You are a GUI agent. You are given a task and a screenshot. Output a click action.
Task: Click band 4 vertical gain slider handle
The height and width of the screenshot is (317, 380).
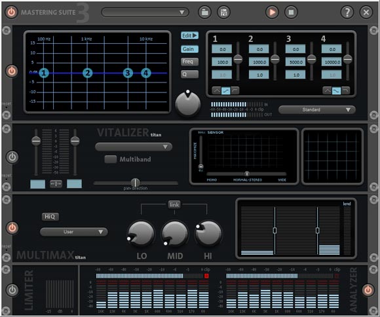(347, 59)
